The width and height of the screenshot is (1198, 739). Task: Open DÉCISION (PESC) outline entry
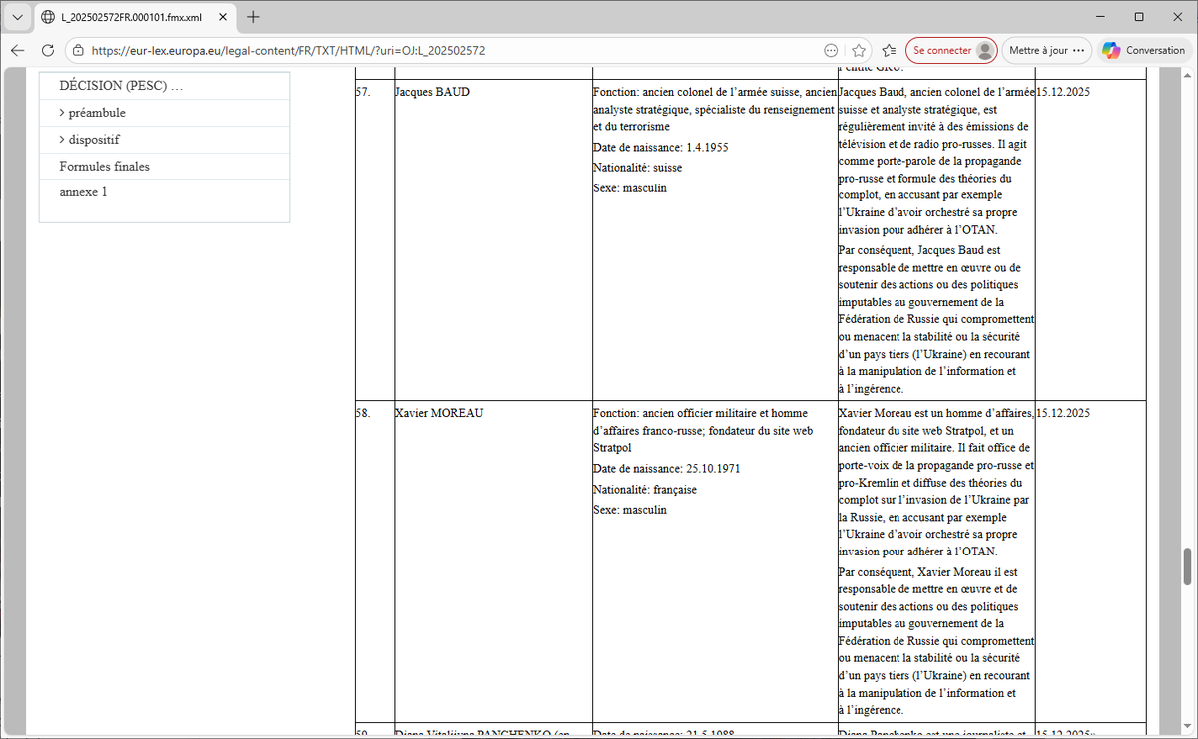pos(121,86)
